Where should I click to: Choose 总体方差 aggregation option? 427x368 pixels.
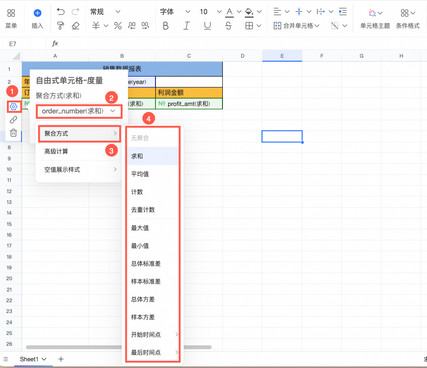(x=152, y=299)
